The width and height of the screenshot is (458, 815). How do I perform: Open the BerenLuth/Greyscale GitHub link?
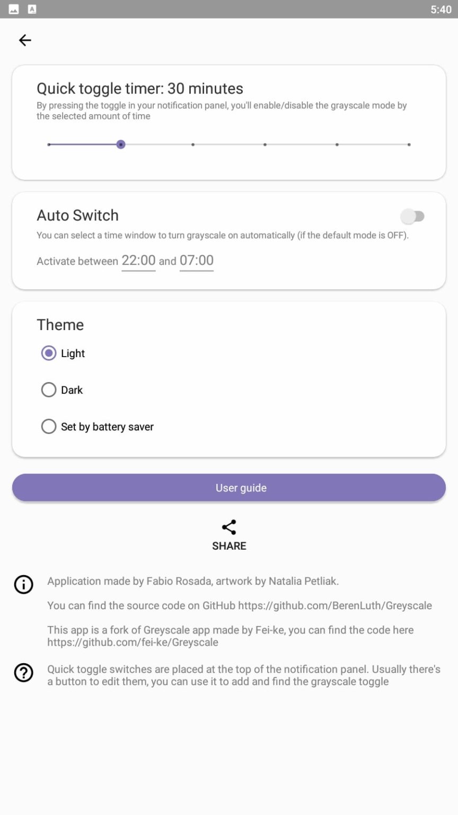(x=334, y=605)
